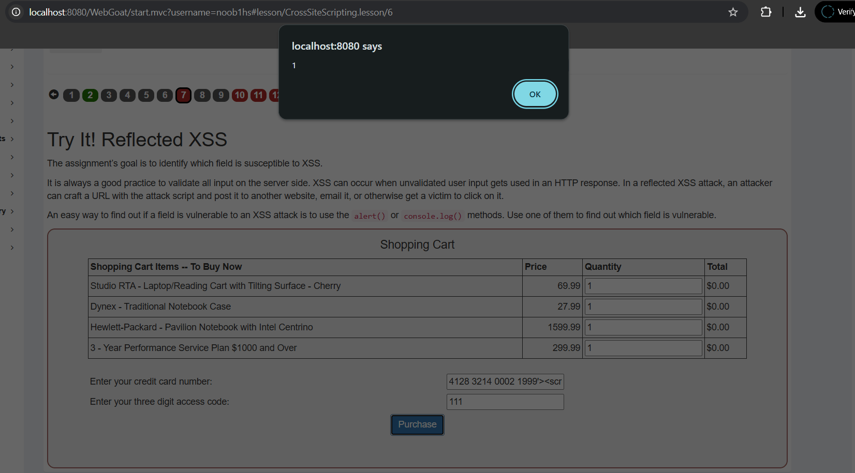The image size is (855, 473).
Task: Edit the credit card number field
Action: click(x=505, y=382)
